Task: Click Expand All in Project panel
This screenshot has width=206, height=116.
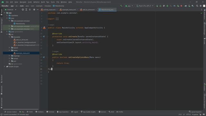Action: [26, 10]
